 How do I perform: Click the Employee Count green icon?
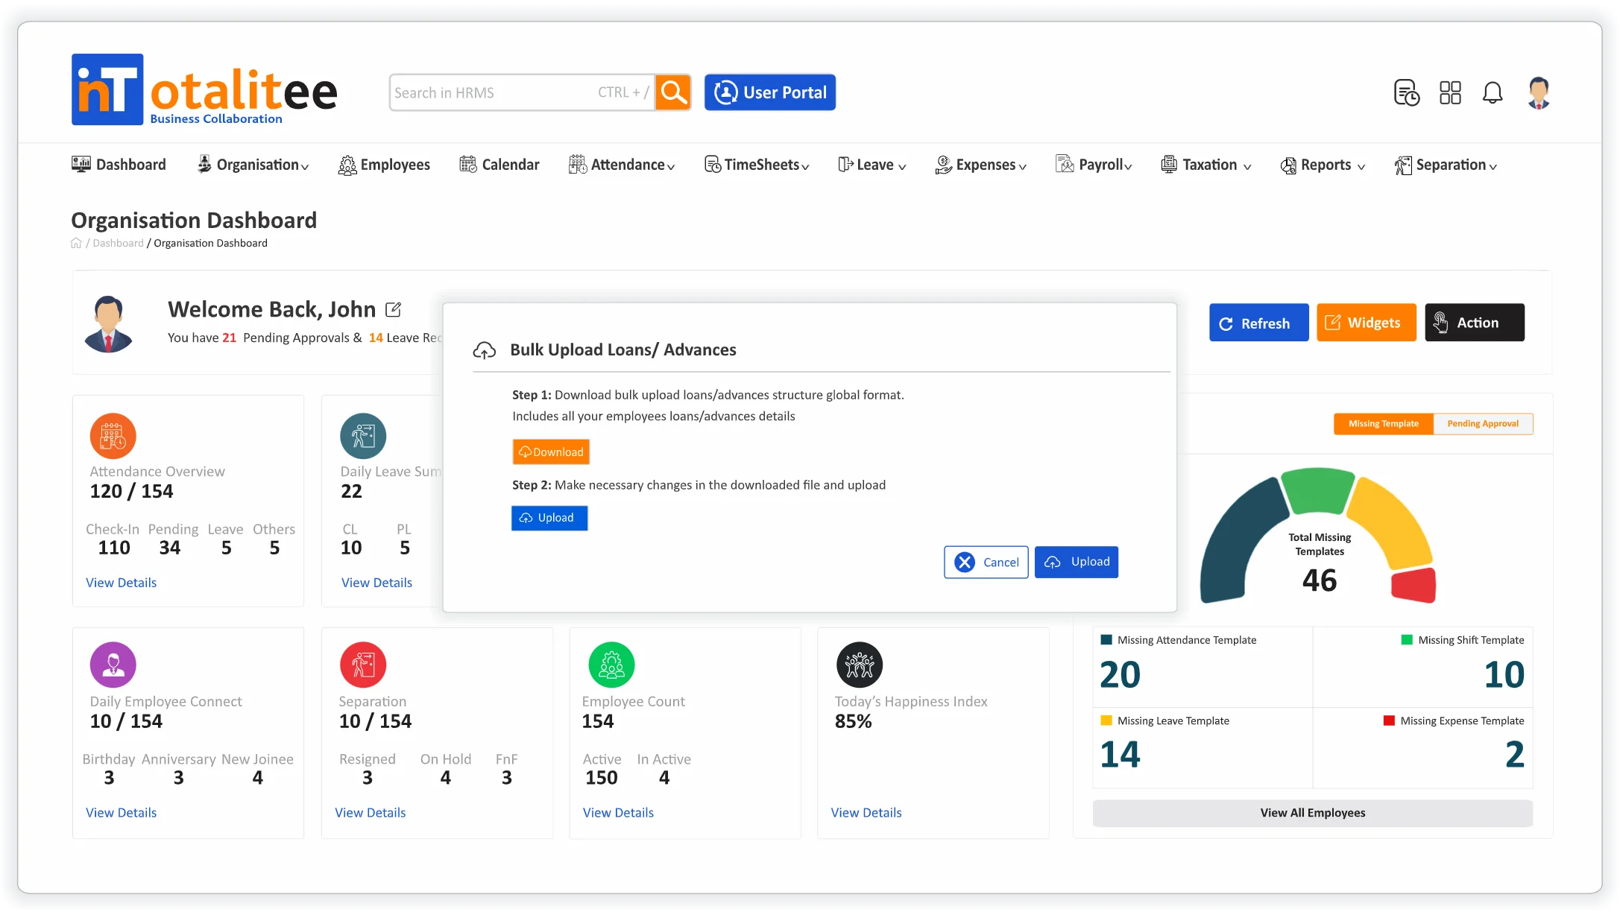coord(611,665)
